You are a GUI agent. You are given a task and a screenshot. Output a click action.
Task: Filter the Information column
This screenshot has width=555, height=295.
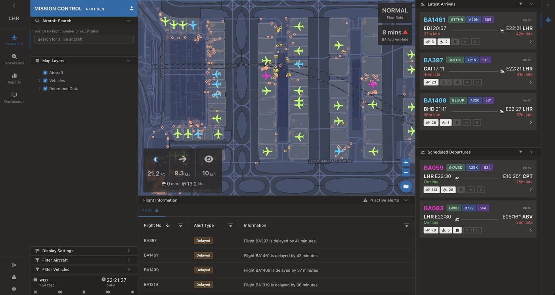406,225
